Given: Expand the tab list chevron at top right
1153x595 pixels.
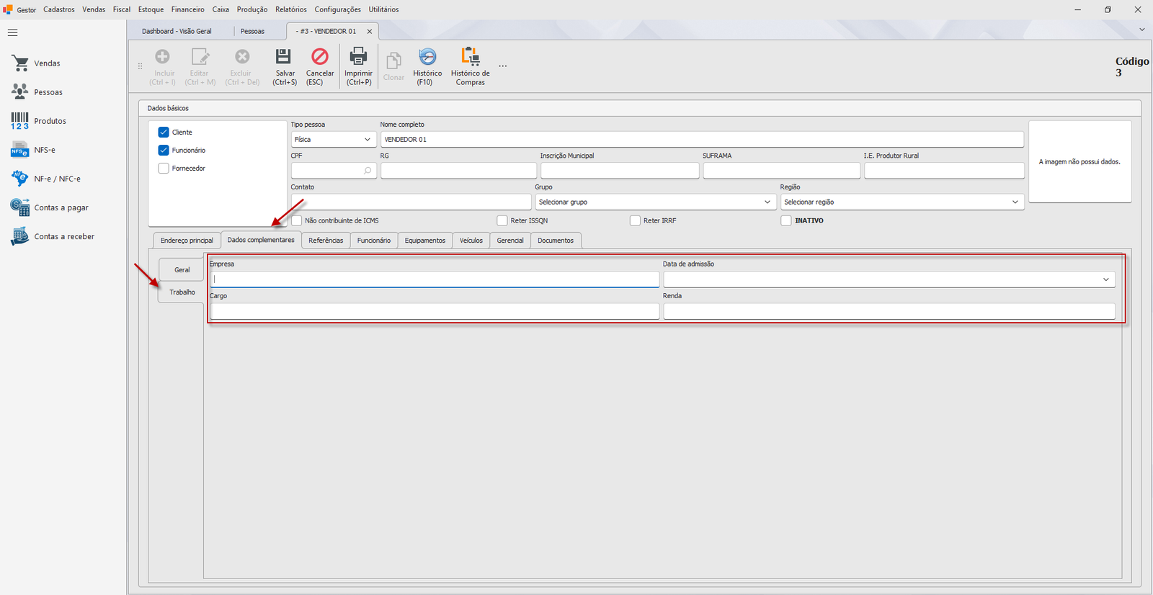Looking at the screenshot, I should pyautogui.click(x=1142, y=30).
